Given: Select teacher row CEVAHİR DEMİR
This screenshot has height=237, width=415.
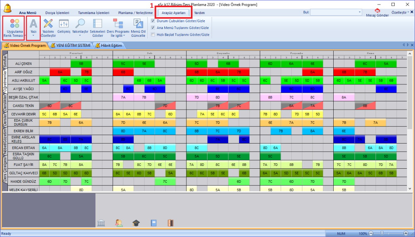Looking at the screenshot, I should pos(23,114).
